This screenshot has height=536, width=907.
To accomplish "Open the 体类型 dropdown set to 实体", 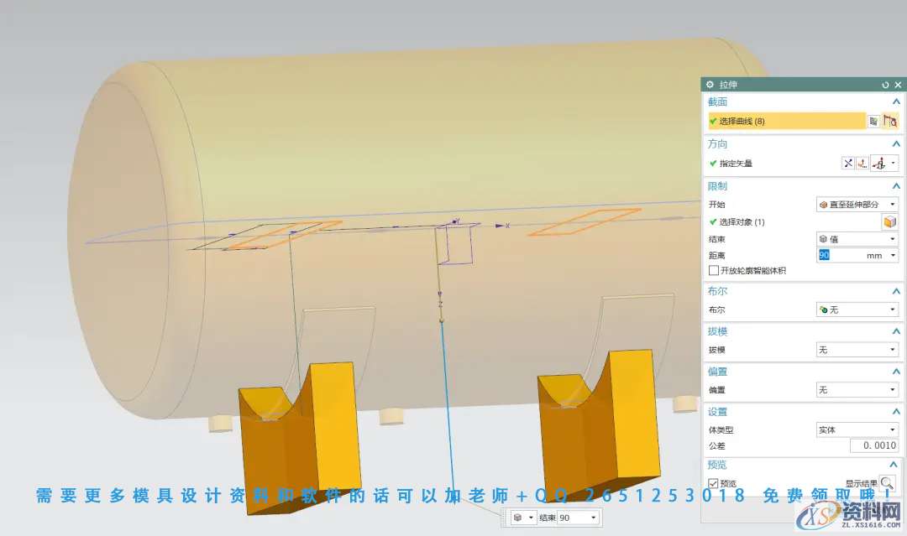I will click(857, 429).
